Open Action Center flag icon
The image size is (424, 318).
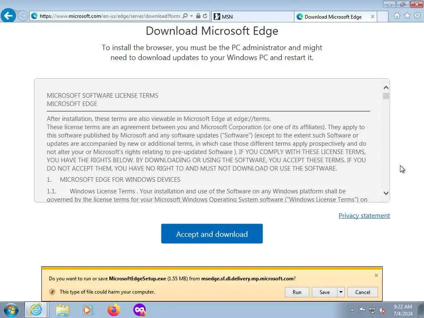362,310
